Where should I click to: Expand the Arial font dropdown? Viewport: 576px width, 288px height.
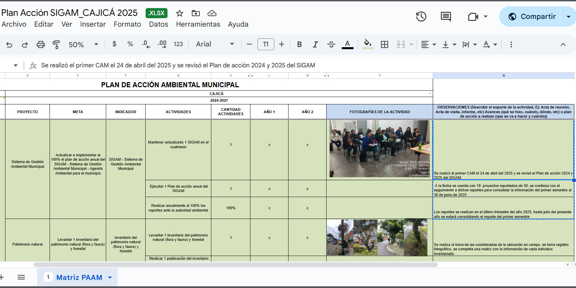click(x=215, y=44)
